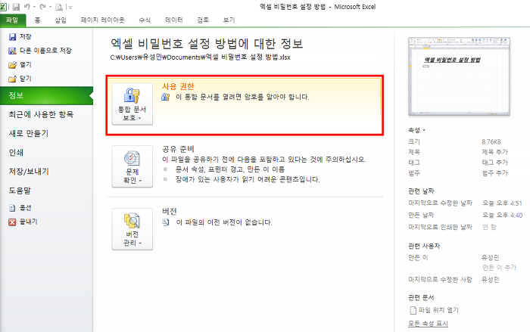Click the version icon beside no-previous-versions text
Screen dimensions: 530x332
pyautogui.click(x=166, y=222)
